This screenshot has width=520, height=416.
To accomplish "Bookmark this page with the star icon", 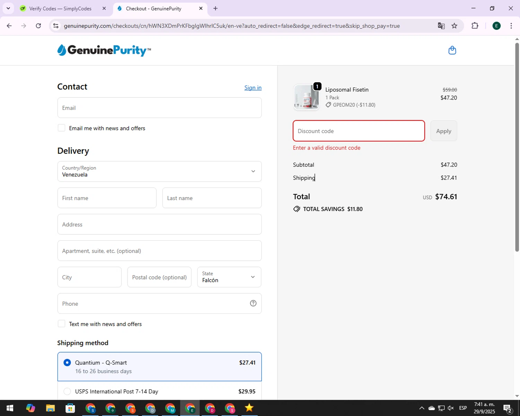I will pos(454,26).
